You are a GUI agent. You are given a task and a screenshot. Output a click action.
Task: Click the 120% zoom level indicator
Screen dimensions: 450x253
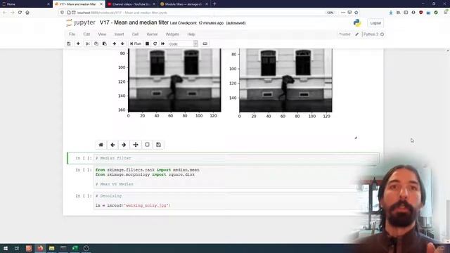330,13
